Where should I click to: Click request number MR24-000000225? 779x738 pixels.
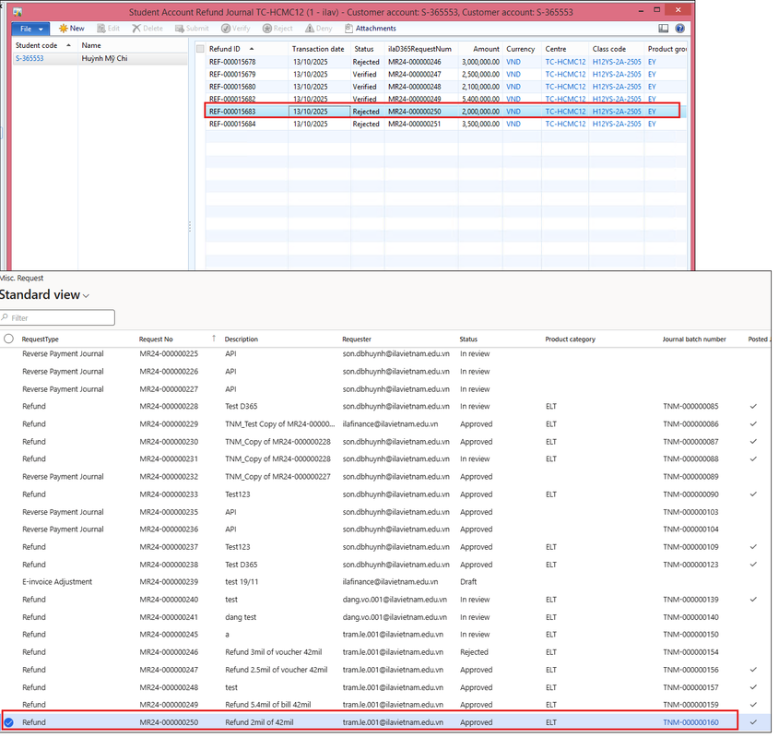[x=169, y=353]
